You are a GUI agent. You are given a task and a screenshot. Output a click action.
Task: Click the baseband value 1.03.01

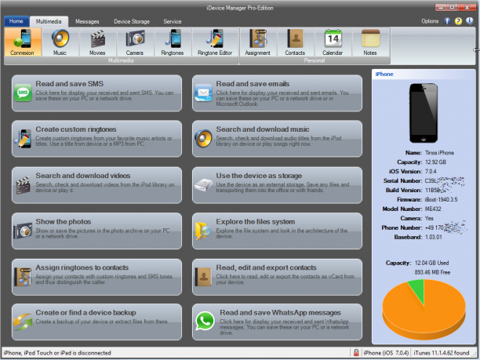pyautogui.click(x=433, y=237)
